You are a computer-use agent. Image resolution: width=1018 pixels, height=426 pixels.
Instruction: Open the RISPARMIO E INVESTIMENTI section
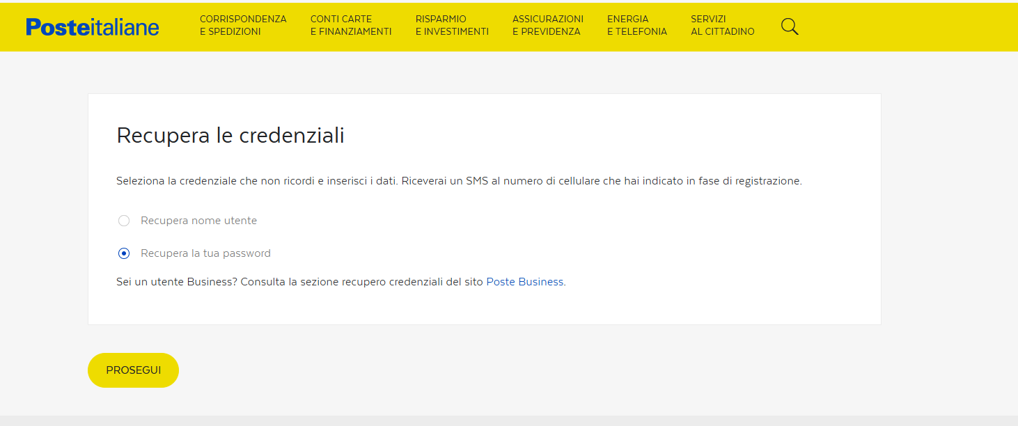451,24
